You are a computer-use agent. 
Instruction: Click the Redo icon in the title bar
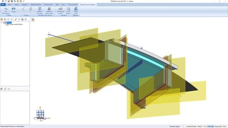click(x=6, y=1)
